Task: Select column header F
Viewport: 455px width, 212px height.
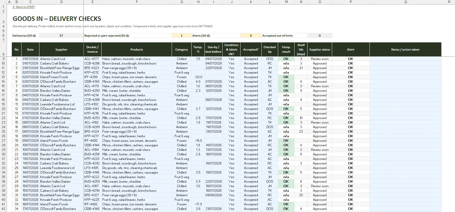Action: pos(136,2)
